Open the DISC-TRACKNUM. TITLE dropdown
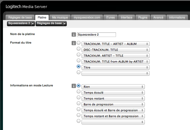 [115, 50]
